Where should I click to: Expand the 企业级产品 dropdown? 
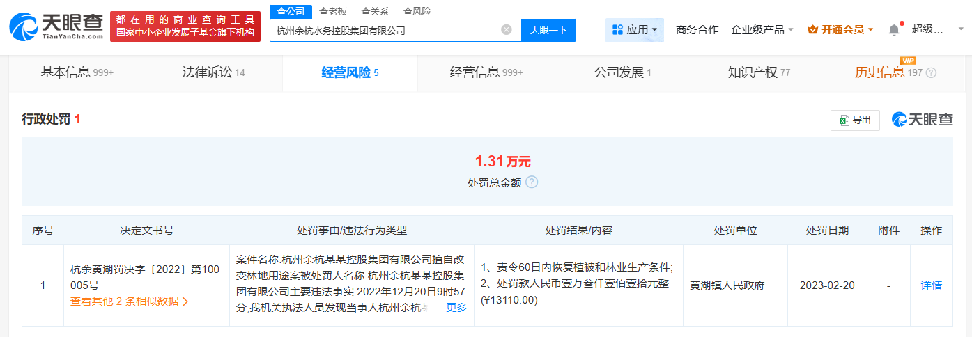pyautogui.click(x=762, y=30)
